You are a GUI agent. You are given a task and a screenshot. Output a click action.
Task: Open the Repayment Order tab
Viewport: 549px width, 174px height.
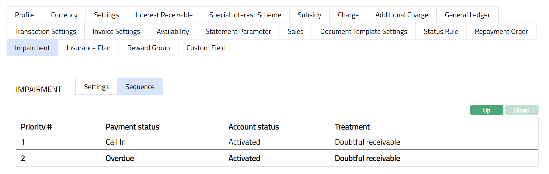click(501, 31)
